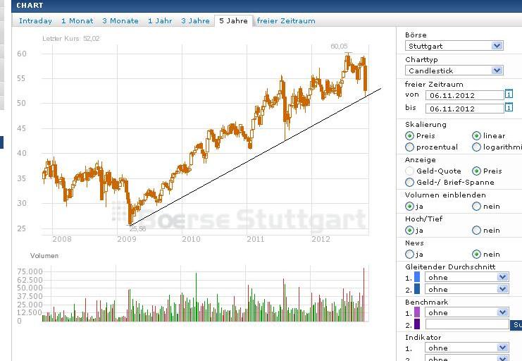Click the light blue swatch for first moving average
The image size is (522, 361).
coord(417,277)
